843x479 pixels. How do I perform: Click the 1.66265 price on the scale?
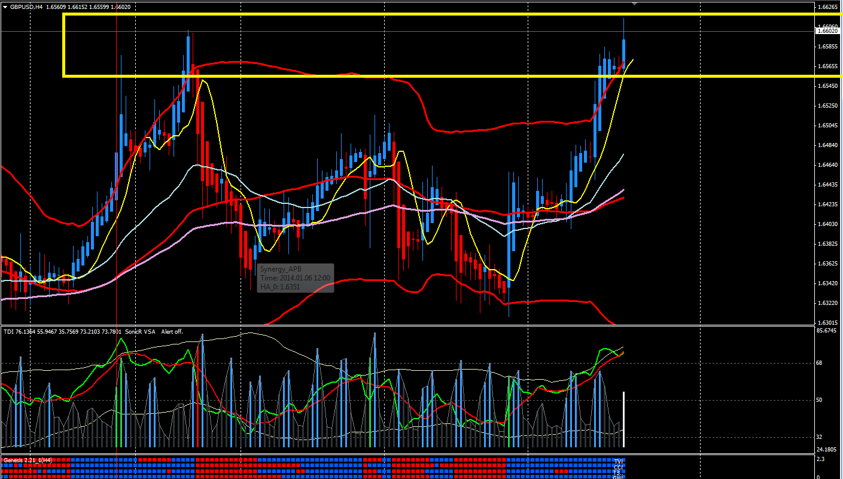(828, 7)
